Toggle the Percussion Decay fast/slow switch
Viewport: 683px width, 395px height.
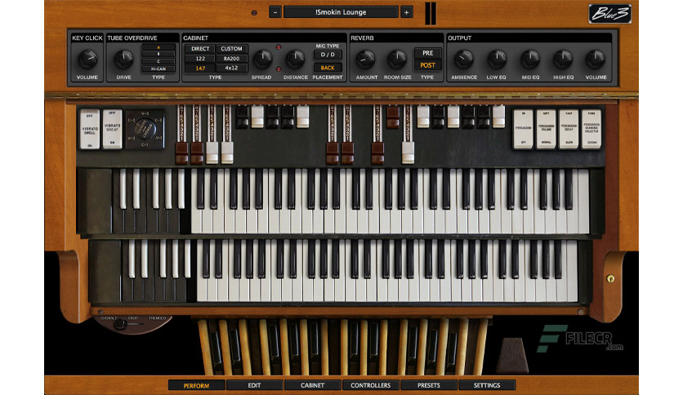click(569, 129)
